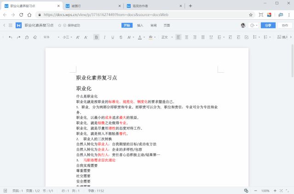Increase font size with A+ icon
The height and width of the screenshot is (194, 294).
[x=78, y=37]
